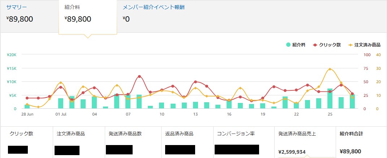The image size is (387, 158).
Task: Click the 28 Jun axis label
Action: (x=27, y=114)
